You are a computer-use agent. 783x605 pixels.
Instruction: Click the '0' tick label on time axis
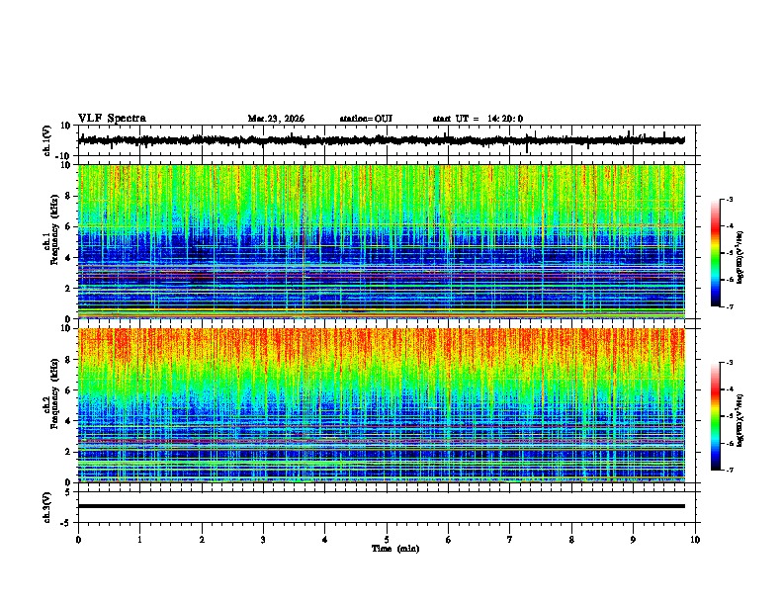(78, 540)
